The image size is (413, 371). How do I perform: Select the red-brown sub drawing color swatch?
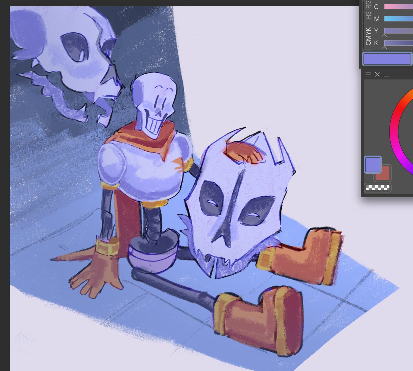click(385, 175)
